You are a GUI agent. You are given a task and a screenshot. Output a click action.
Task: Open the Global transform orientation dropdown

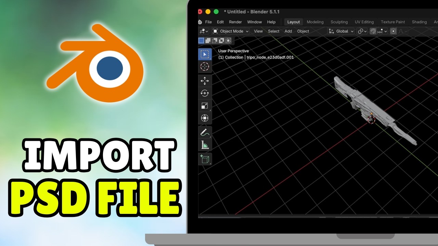[x=341, y=31]
